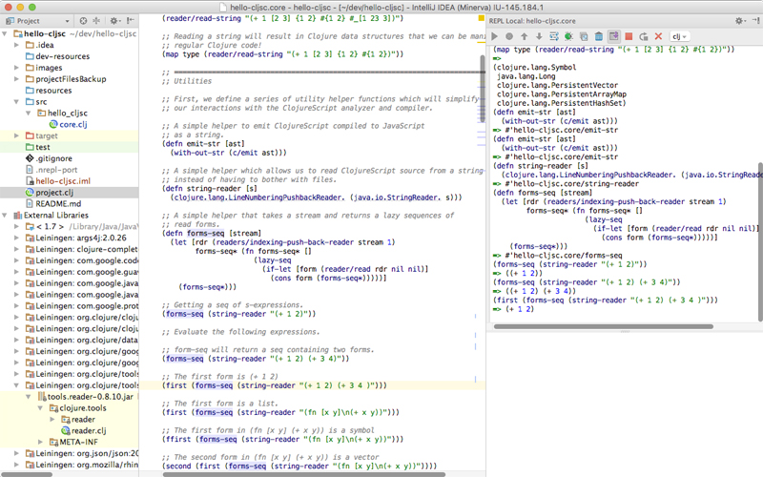Collapse the External Libraries node

(x=5, y=216)
